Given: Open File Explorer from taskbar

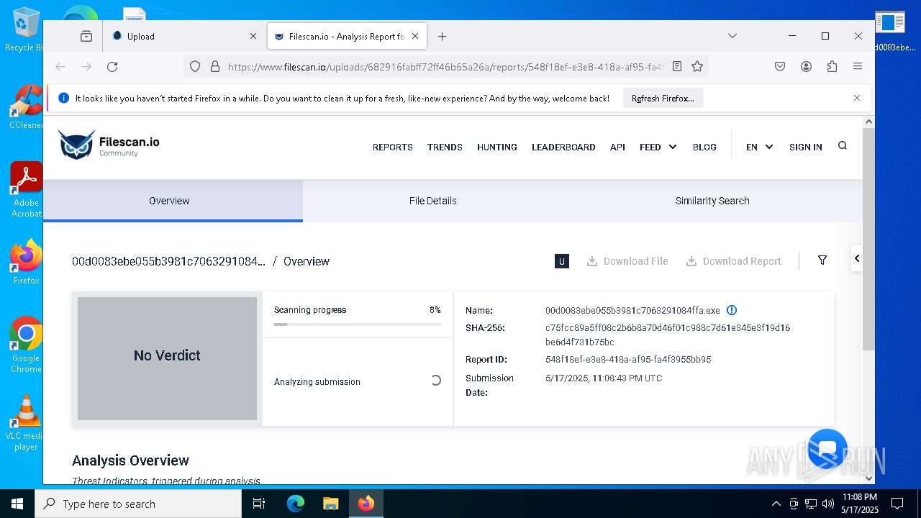Looking at the screenshot, I should coord(330,504).
